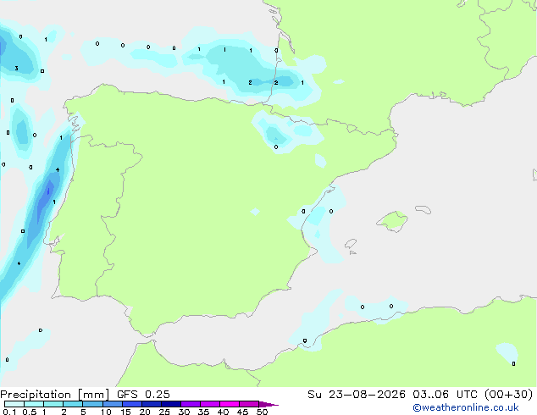Click the 45–50 mm legend color swatch
537x415 pixels.
(x=249, y=404)
